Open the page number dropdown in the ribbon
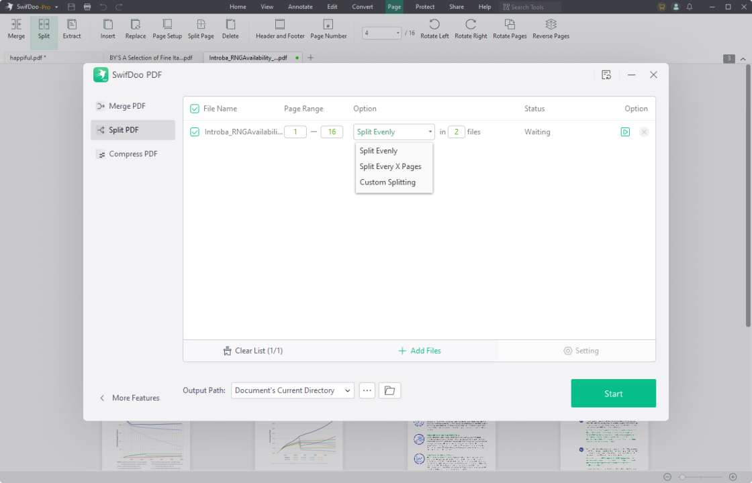 (x=398, y=33)
